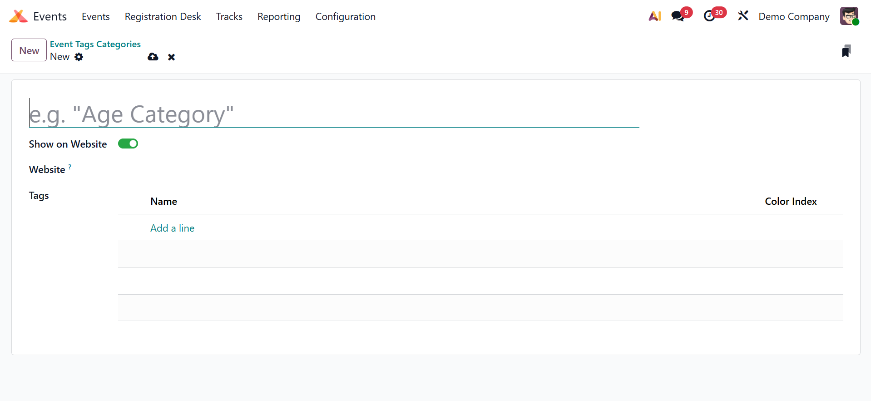Discard changes with the X icon

point(171,57)
